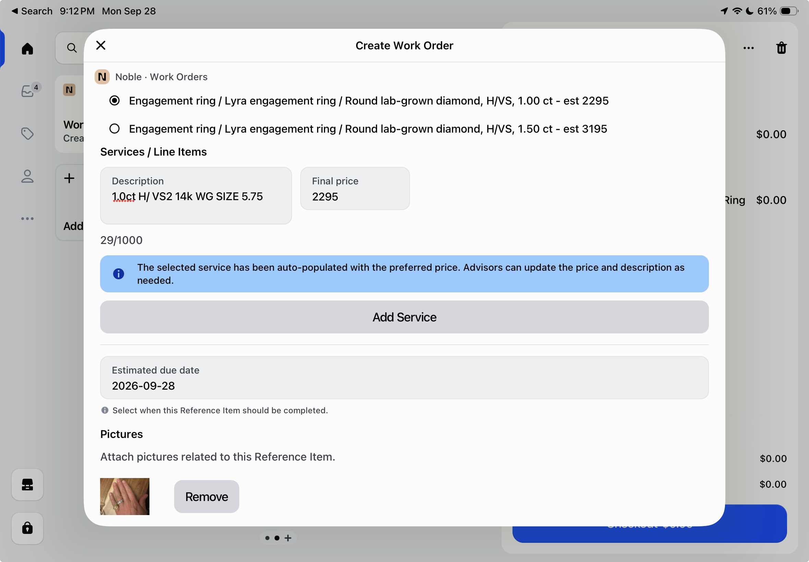
Task: Open the register icon at sidebar bottom
Action: (27, 485)
